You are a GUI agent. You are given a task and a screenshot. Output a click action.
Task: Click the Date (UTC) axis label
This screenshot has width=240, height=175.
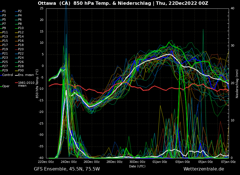(137, 166)
